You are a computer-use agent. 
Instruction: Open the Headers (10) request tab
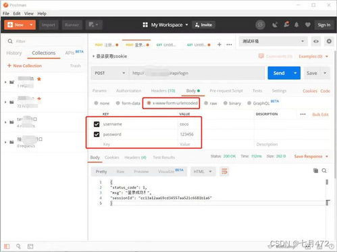coord(163,91)
